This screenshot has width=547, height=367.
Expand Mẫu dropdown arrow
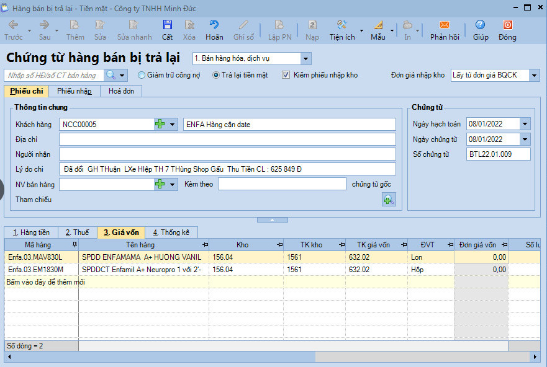(392, 30)
